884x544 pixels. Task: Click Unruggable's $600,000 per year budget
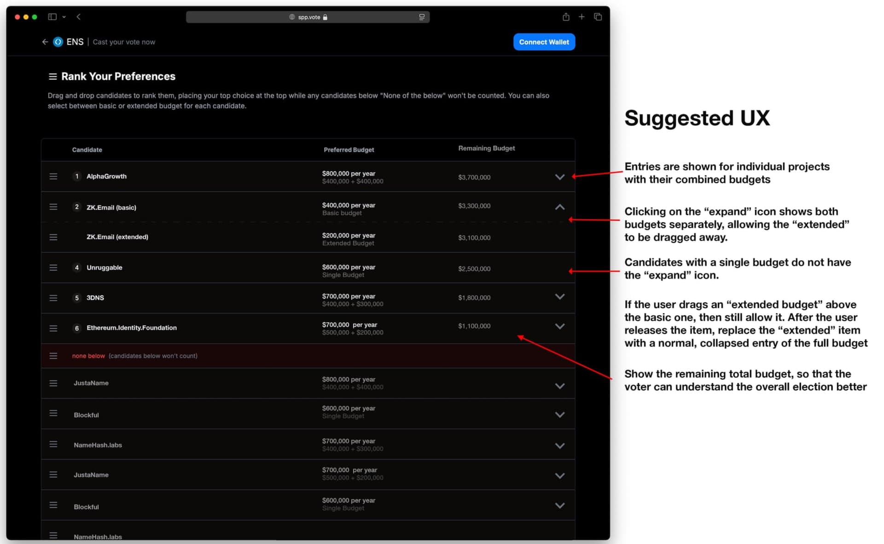(349, 267)
